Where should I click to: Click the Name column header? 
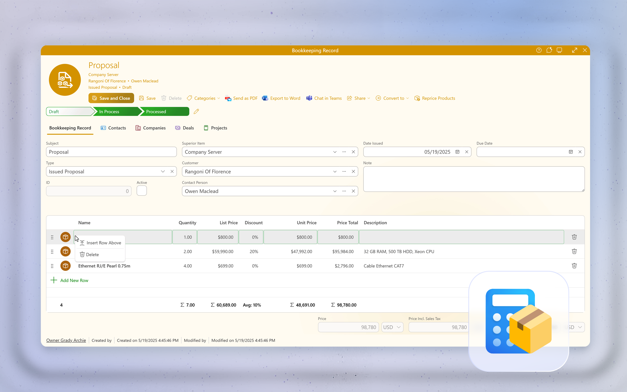(84, 223)
